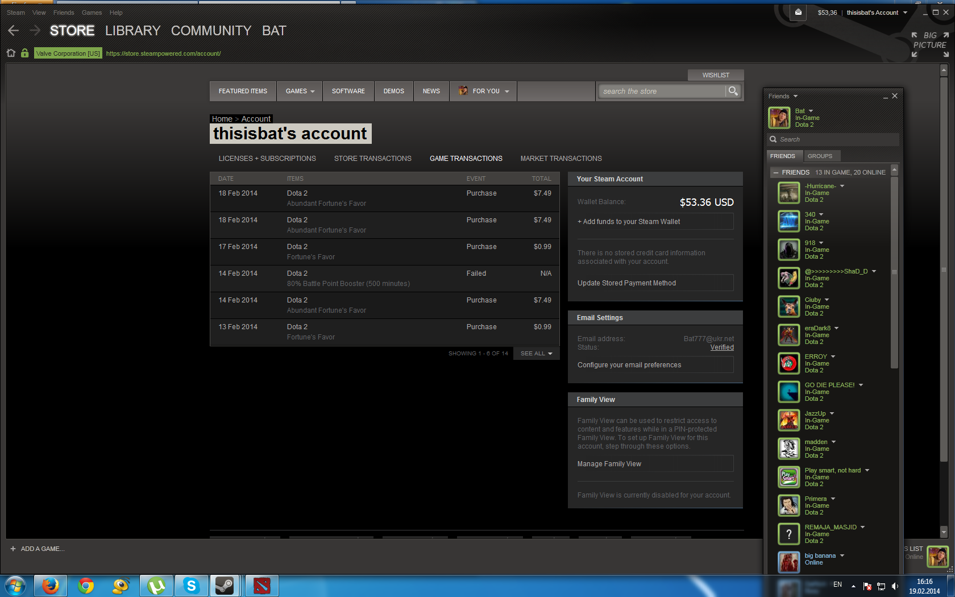The height and width of the screenshot is (597, 955).
Task: Expand the Games store dropdown
Action: (300, 91)
